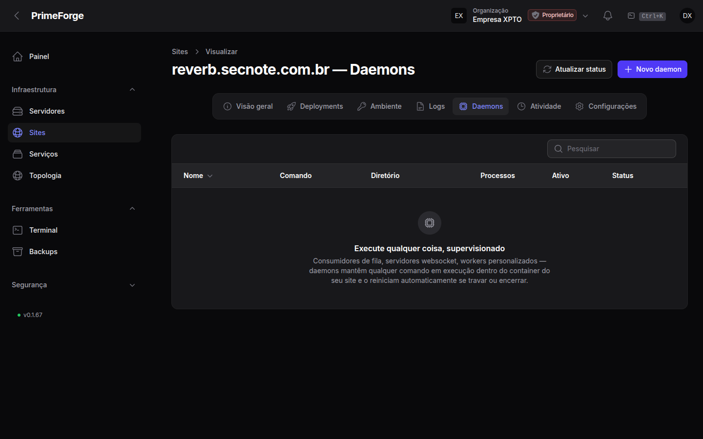The height and width of the screenshot is (439, 703).
Task: Open the Ctrl+K command palette
Action: coord(647,16)
